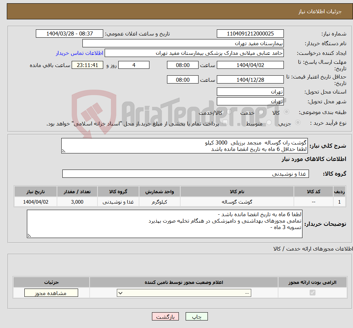Select the کالا radio button
353x328 pixels.
(x=287, y=111)
